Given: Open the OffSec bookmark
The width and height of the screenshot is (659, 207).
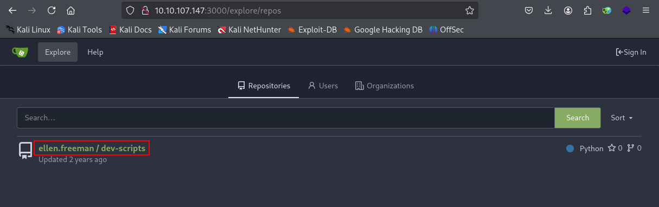Looking at the screenshot, I should click(x=446, y=30).
